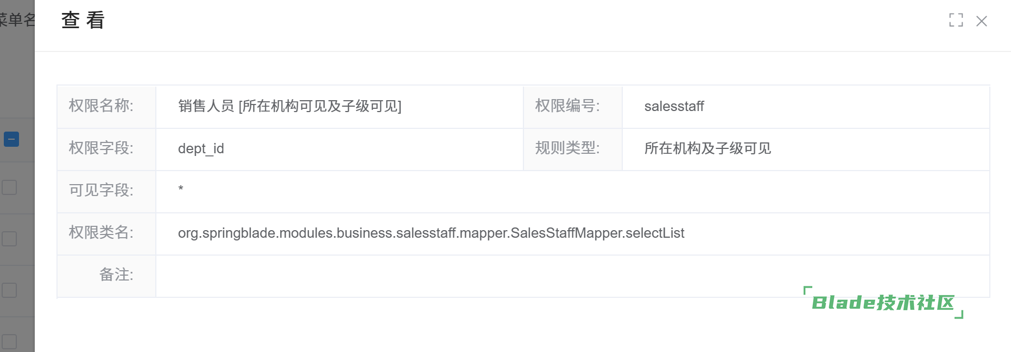Click the salesstaff permission code value
1011x352 pixels.
(x=674, y=106)
